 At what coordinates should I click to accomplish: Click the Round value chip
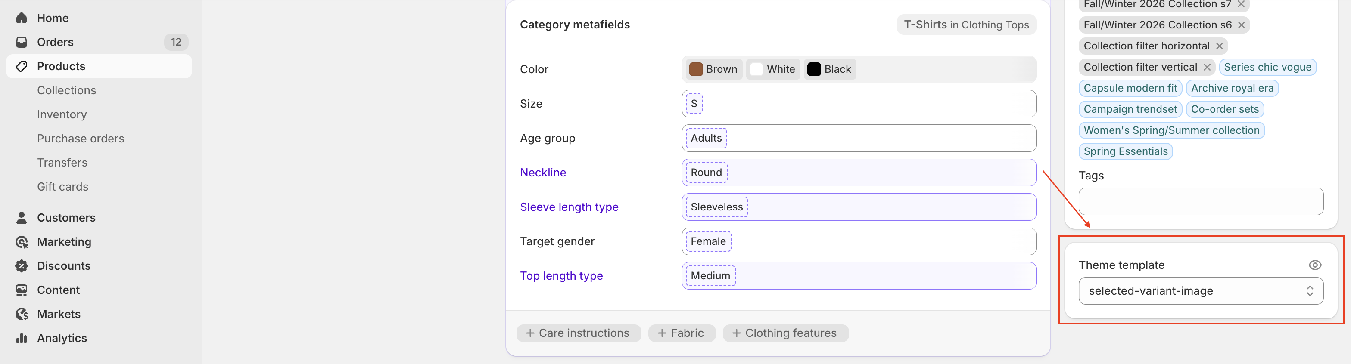[x=706, y=172]
